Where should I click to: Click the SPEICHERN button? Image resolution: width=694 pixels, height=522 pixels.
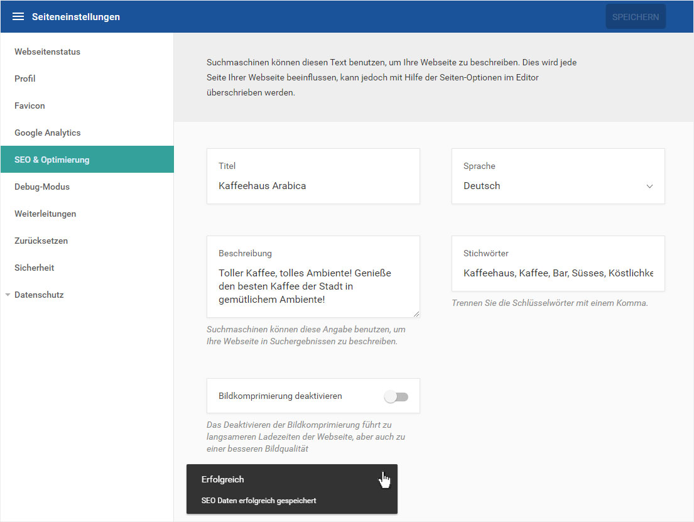click(x=636, y=17)
